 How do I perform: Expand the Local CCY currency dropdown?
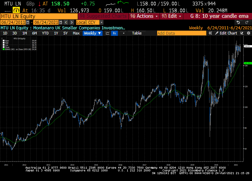tap(101, 22)
